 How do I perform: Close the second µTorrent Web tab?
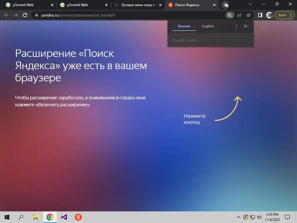click(x=106, y=5)
